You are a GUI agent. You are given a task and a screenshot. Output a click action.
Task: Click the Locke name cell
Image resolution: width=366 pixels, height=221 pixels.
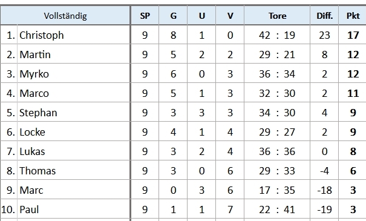[74, 132]
